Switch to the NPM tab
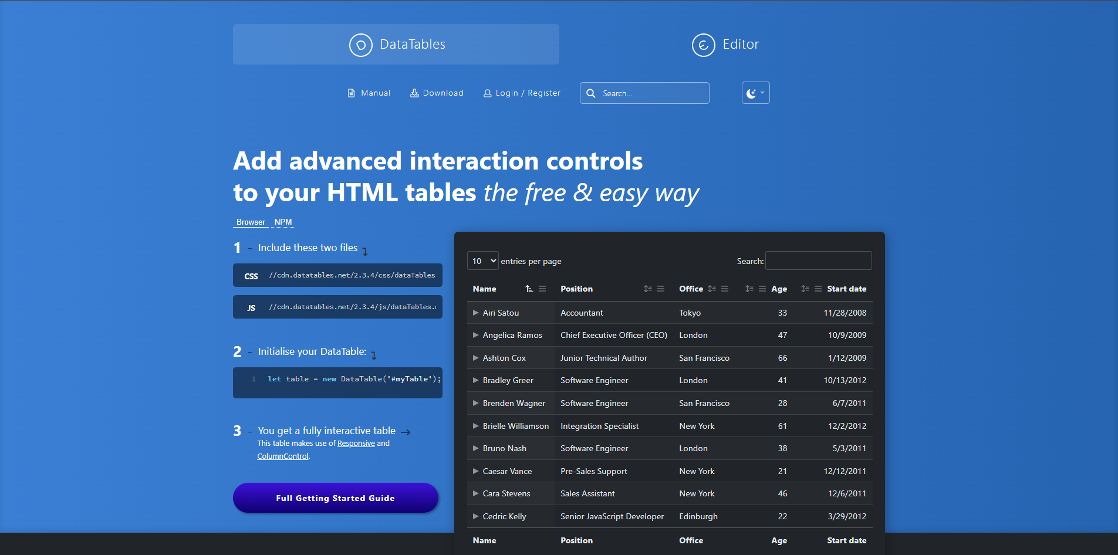Image resolution: width=1118 pixels, height=555 pixels. pyautogui.click(x=283, y=222)
